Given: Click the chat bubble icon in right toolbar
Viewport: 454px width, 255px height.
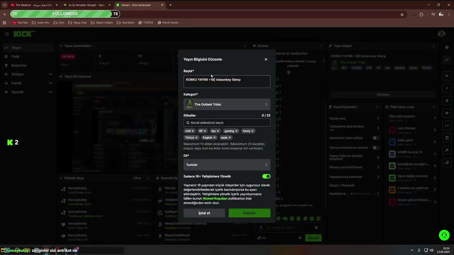Looking at the screenshot, I should [x=447, y=113].
